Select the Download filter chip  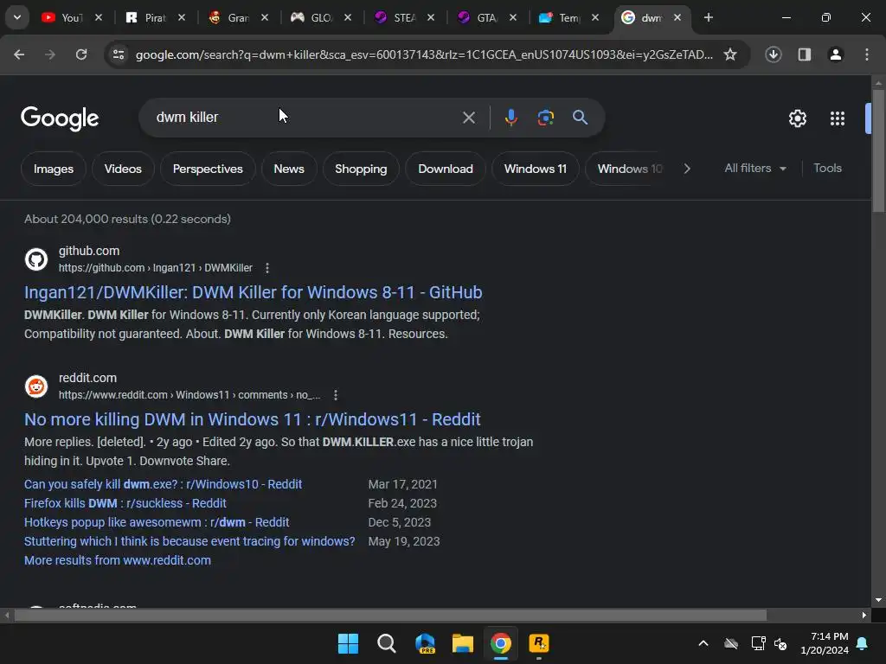coord(446,169)
